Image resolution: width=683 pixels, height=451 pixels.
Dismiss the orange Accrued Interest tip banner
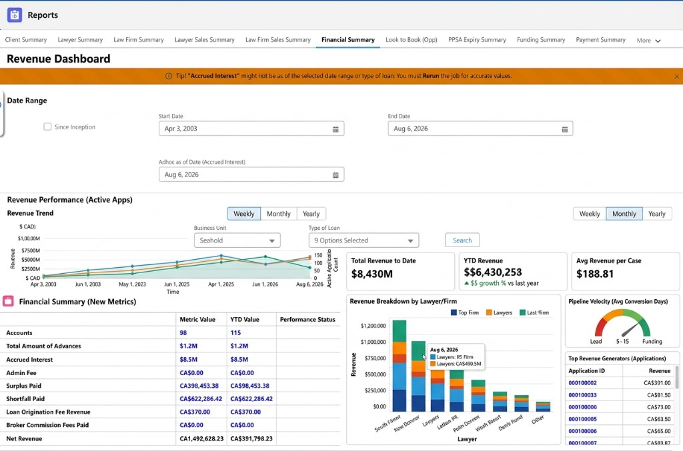click(676, 77)
